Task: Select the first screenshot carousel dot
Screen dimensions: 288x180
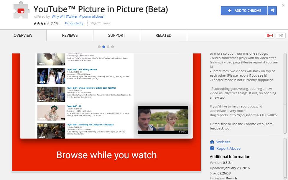Action: click(x=99, y=47)
